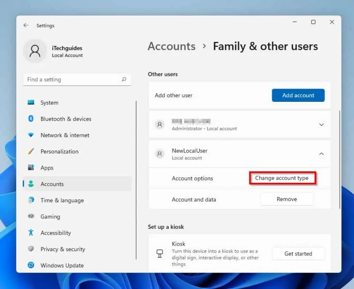Open the Accounts section in sidebar
The height and width of the screenshot is (289, 354).
52,184
